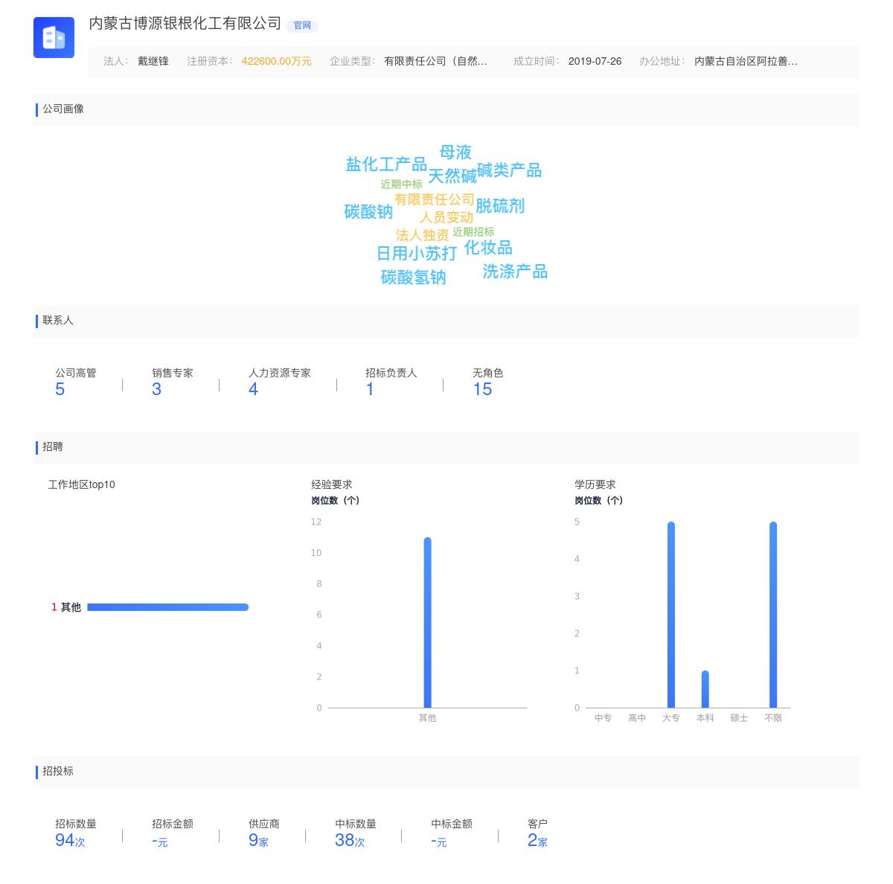Click the 中标数量 38次 statistic
893x884 pixels.
pyautogui.click(x=349, y=840)
